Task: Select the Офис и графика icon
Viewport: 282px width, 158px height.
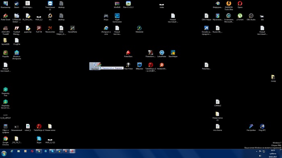Action: tap(5, 129)
